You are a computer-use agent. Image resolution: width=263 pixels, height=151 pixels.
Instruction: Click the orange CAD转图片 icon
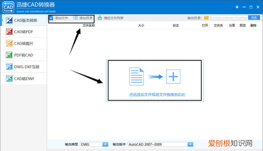click(9, 43)
